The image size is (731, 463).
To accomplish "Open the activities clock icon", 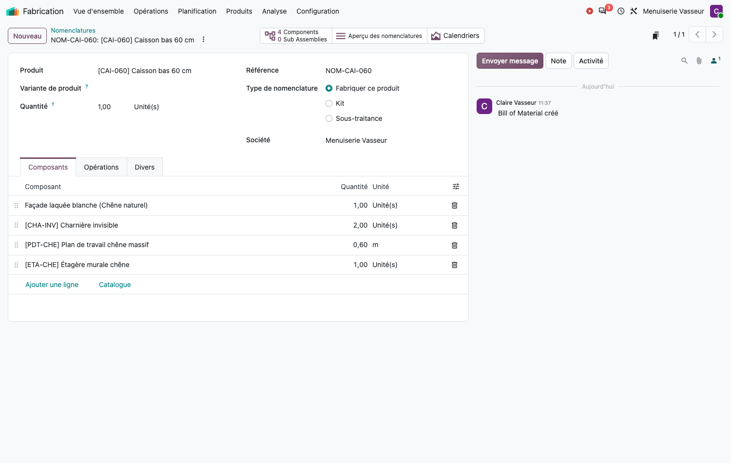I will point(621,11).
